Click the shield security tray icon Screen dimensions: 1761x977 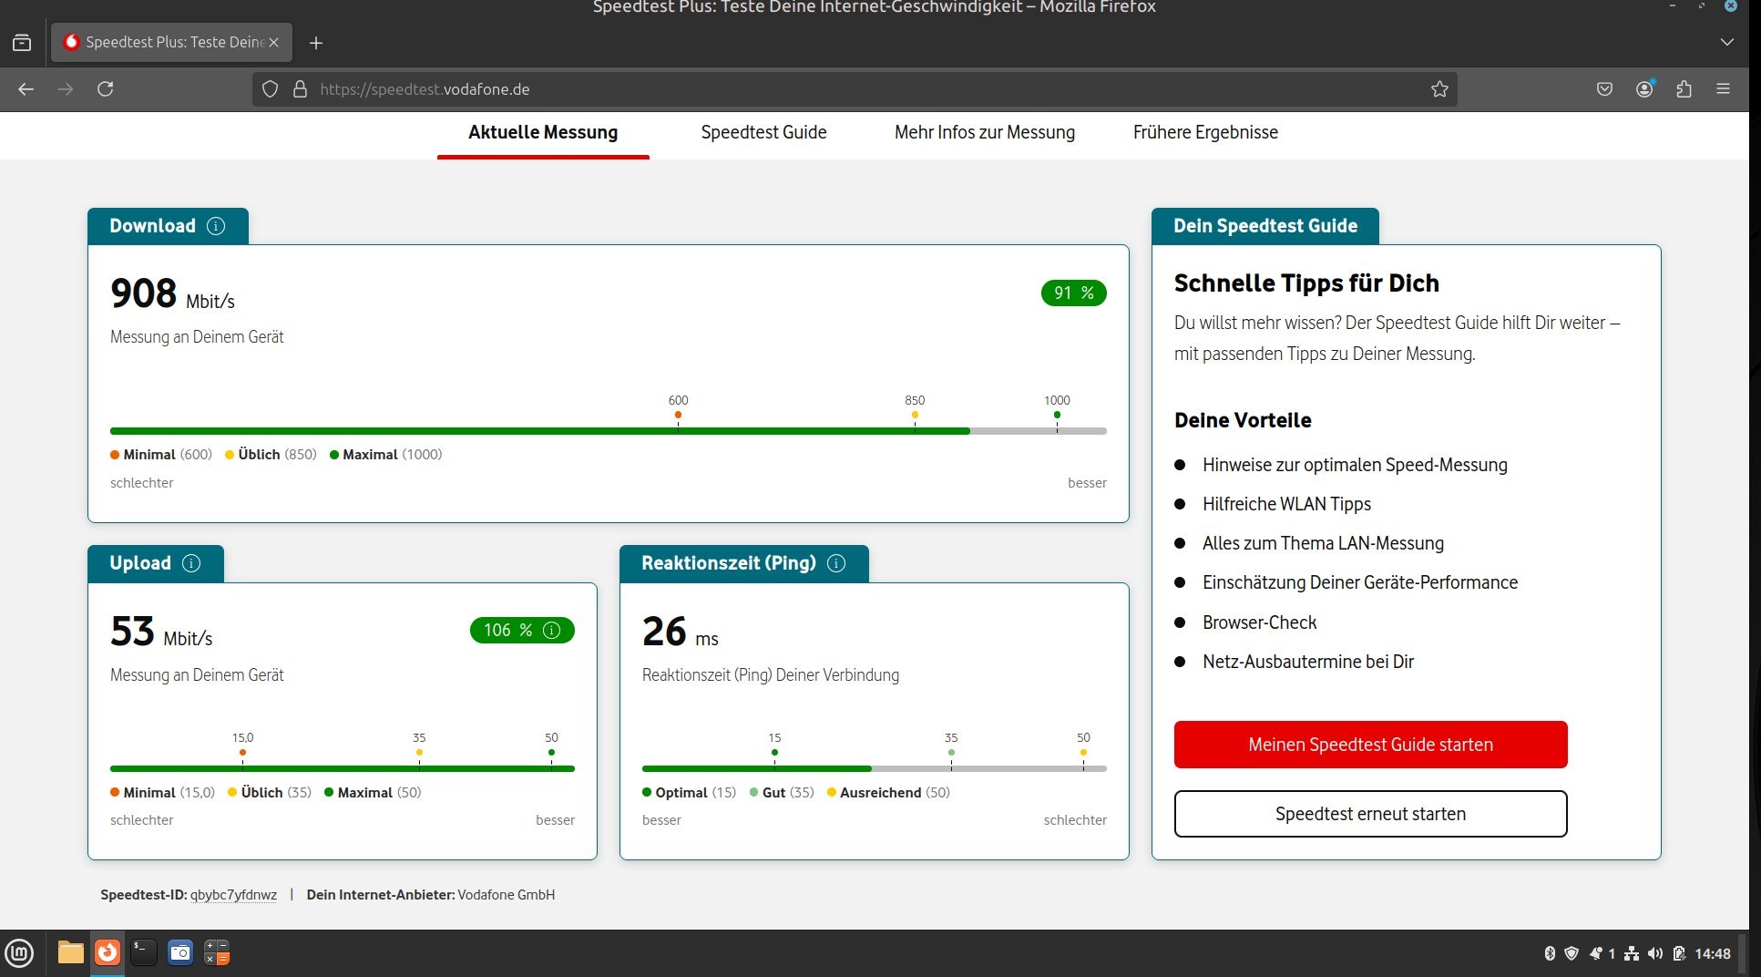click(1572, 953)
